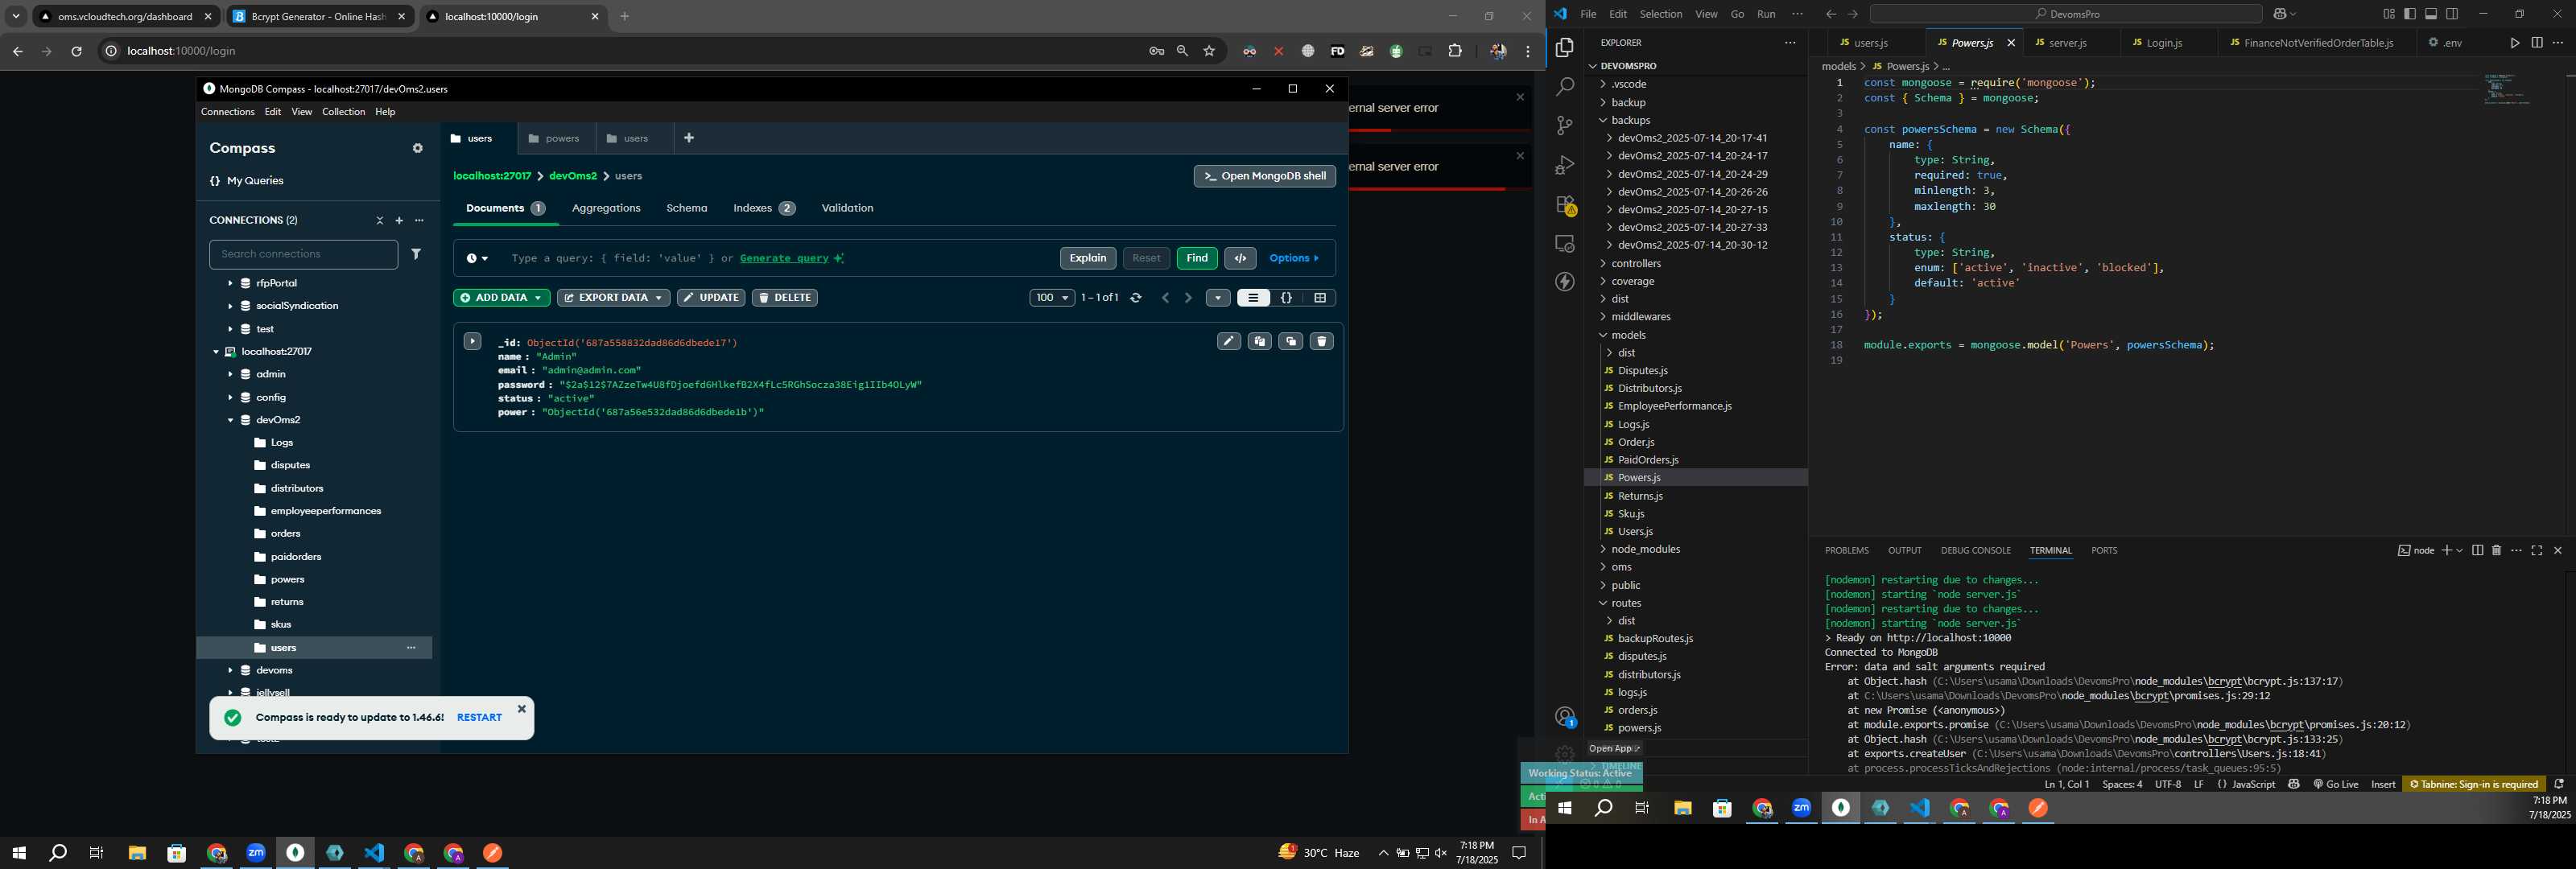Expand query Options in Compass
The width and height of the screenshot is (2576, 869).
(1294, 258)
